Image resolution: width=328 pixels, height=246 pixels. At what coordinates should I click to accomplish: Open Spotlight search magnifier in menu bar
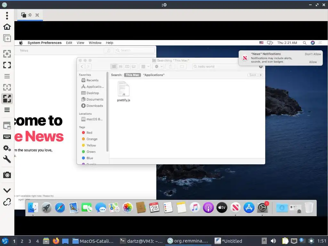pyautogui.click(x=305, y=43)
